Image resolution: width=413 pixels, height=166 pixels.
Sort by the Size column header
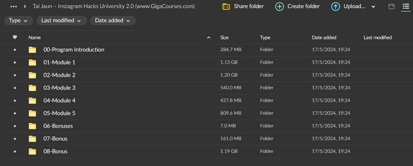224,37
